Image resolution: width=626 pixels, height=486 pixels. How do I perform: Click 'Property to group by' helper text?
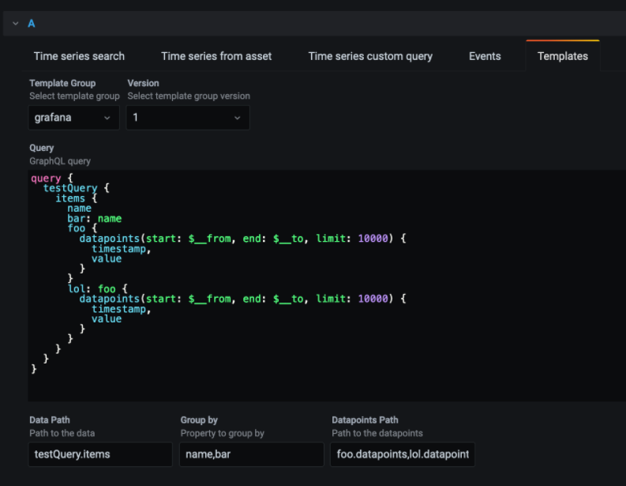[222, 433]
